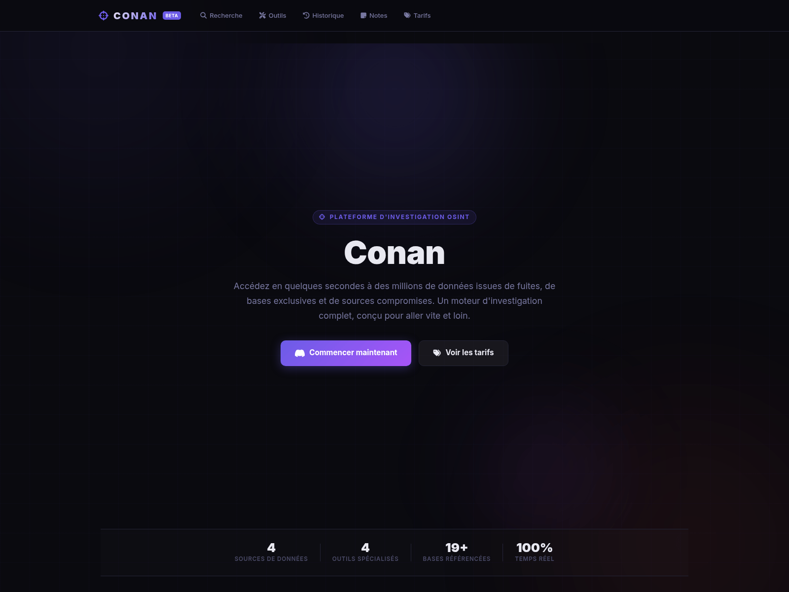Click the Conan crosshair logo icon
Image resolution: width=789 pixels, height=592 pixels.
click(104, 16)
